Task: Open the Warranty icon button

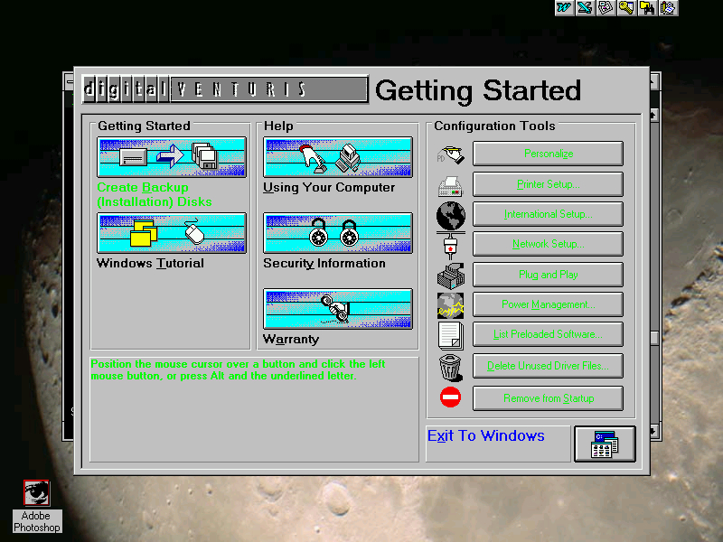Action: point(338,309)
